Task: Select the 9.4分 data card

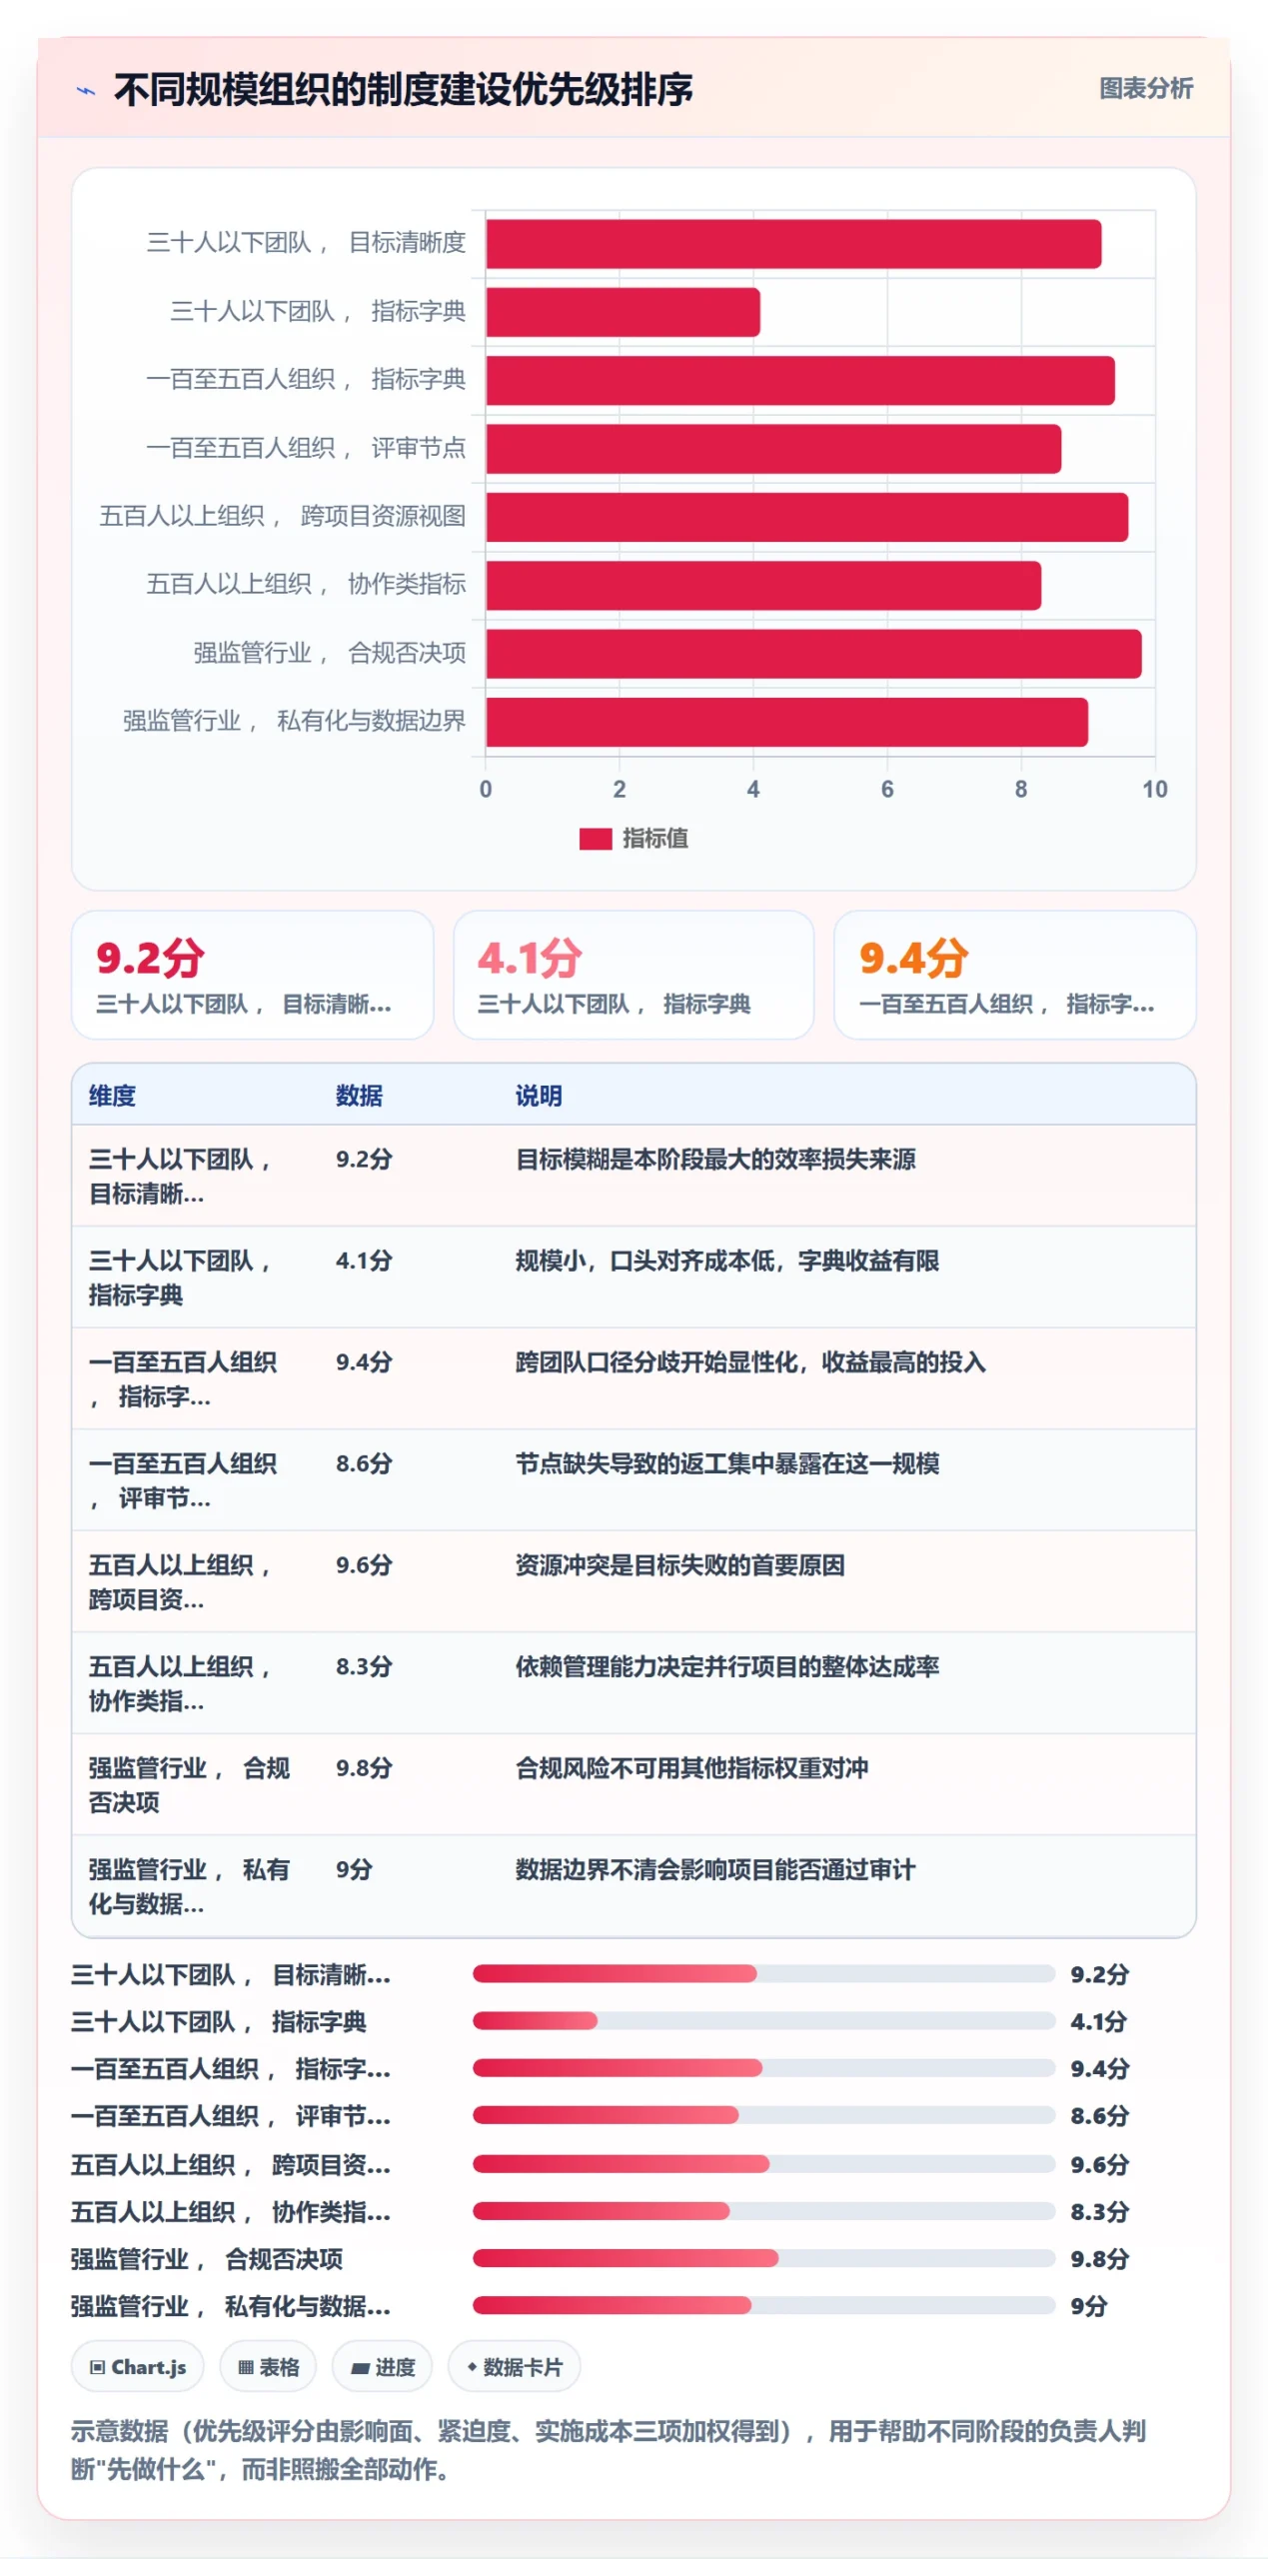Action: coord(1014,974)
